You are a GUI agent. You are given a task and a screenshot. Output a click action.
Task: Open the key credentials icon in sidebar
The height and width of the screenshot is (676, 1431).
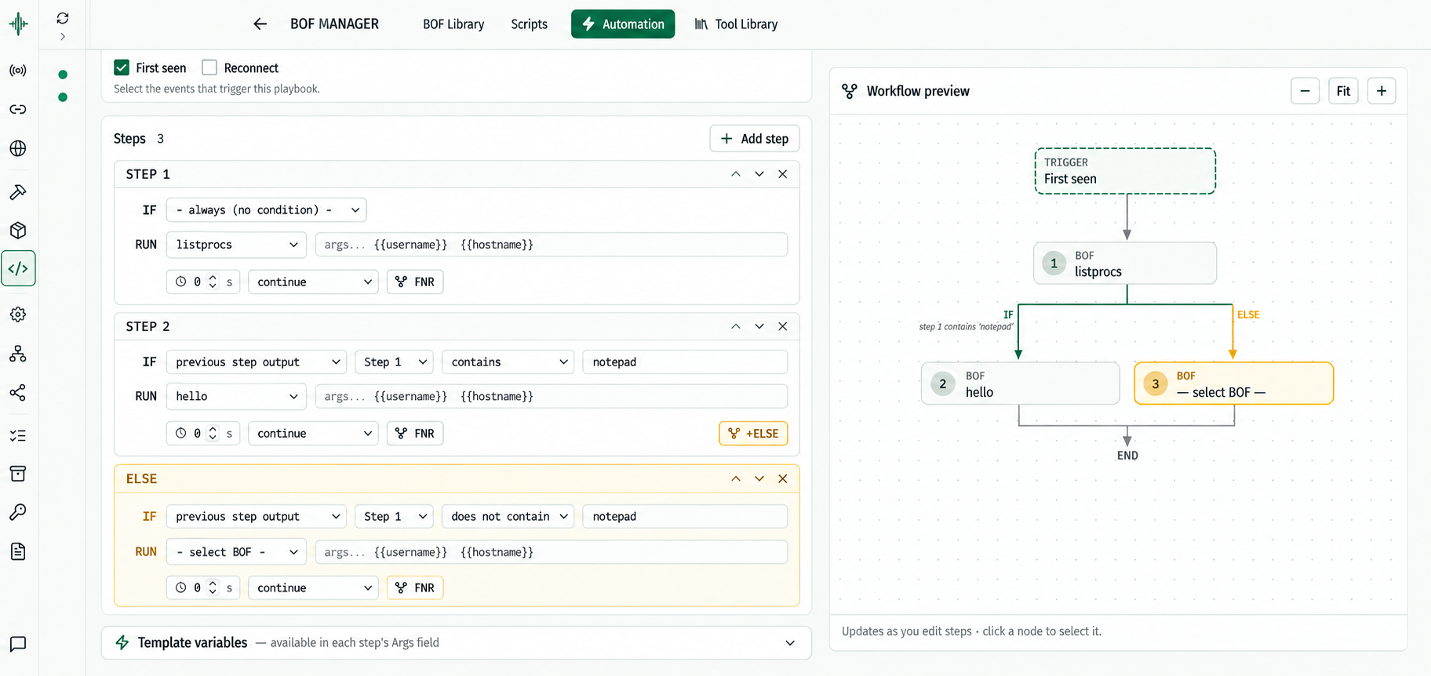(18, 512)
